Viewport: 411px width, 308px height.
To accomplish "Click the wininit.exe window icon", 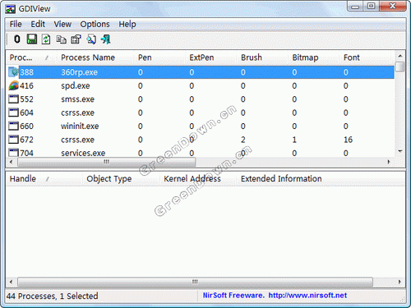I will [13, 126].
